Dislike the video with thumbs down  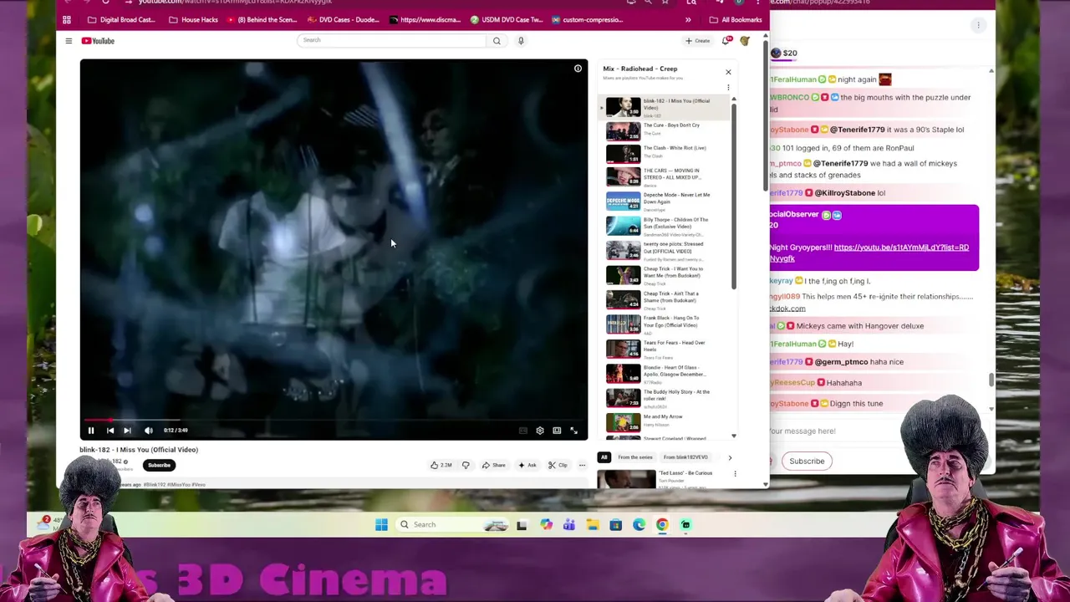[466, 465]
